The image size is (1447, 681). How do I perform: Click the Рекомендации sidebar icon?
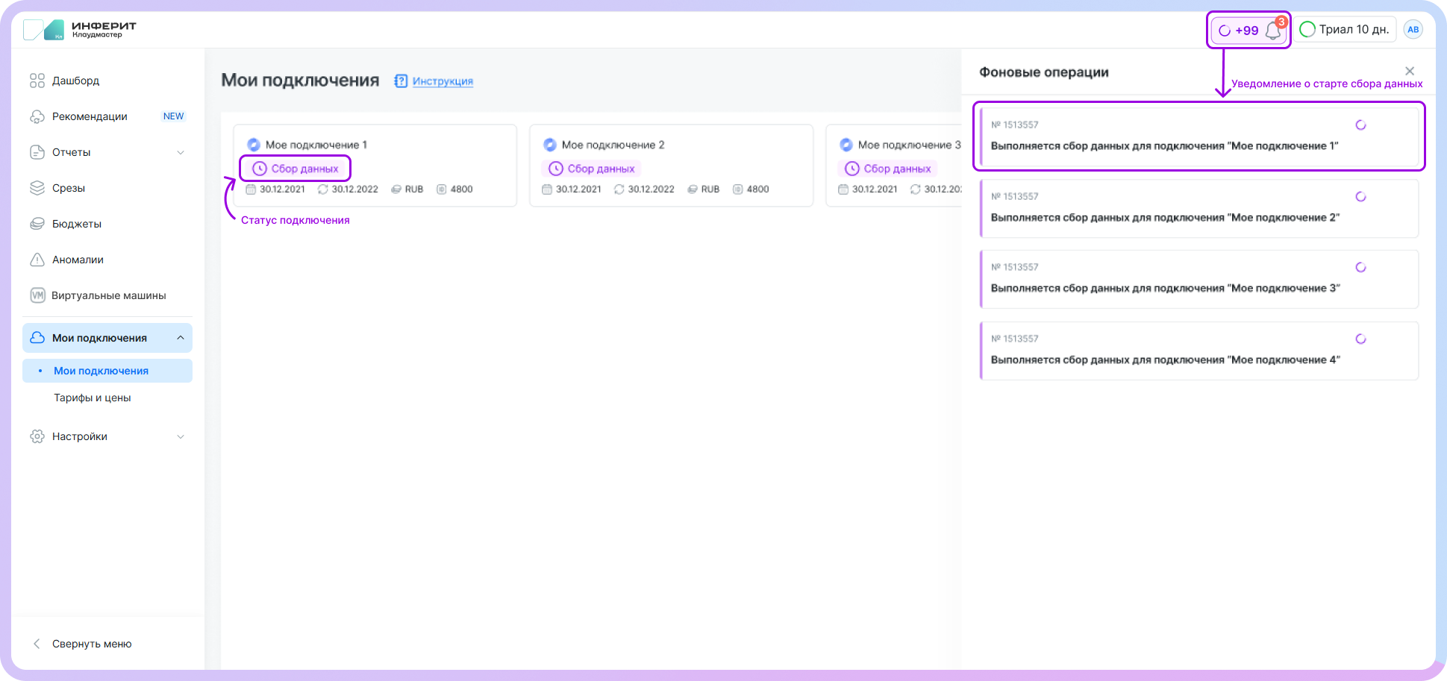click(37, 116)
